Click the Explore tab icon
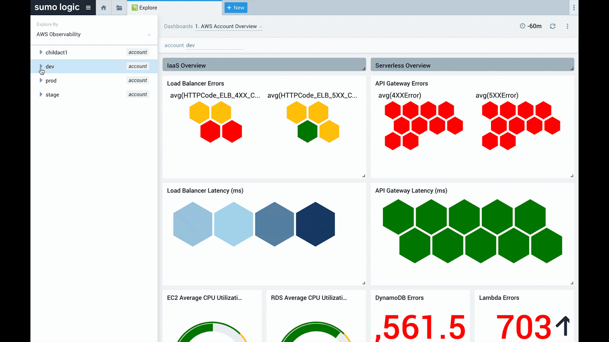The height and width of the screenshot is (342, 609). [x=134, y=7]
